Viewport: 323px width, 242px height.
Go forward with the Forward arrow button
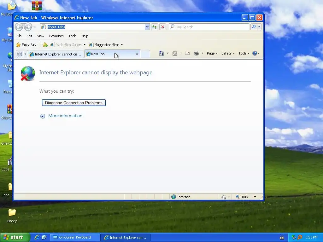(x=28, y=27)
